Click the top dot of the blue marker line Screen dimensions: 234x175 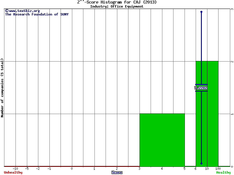pos(202,12)
